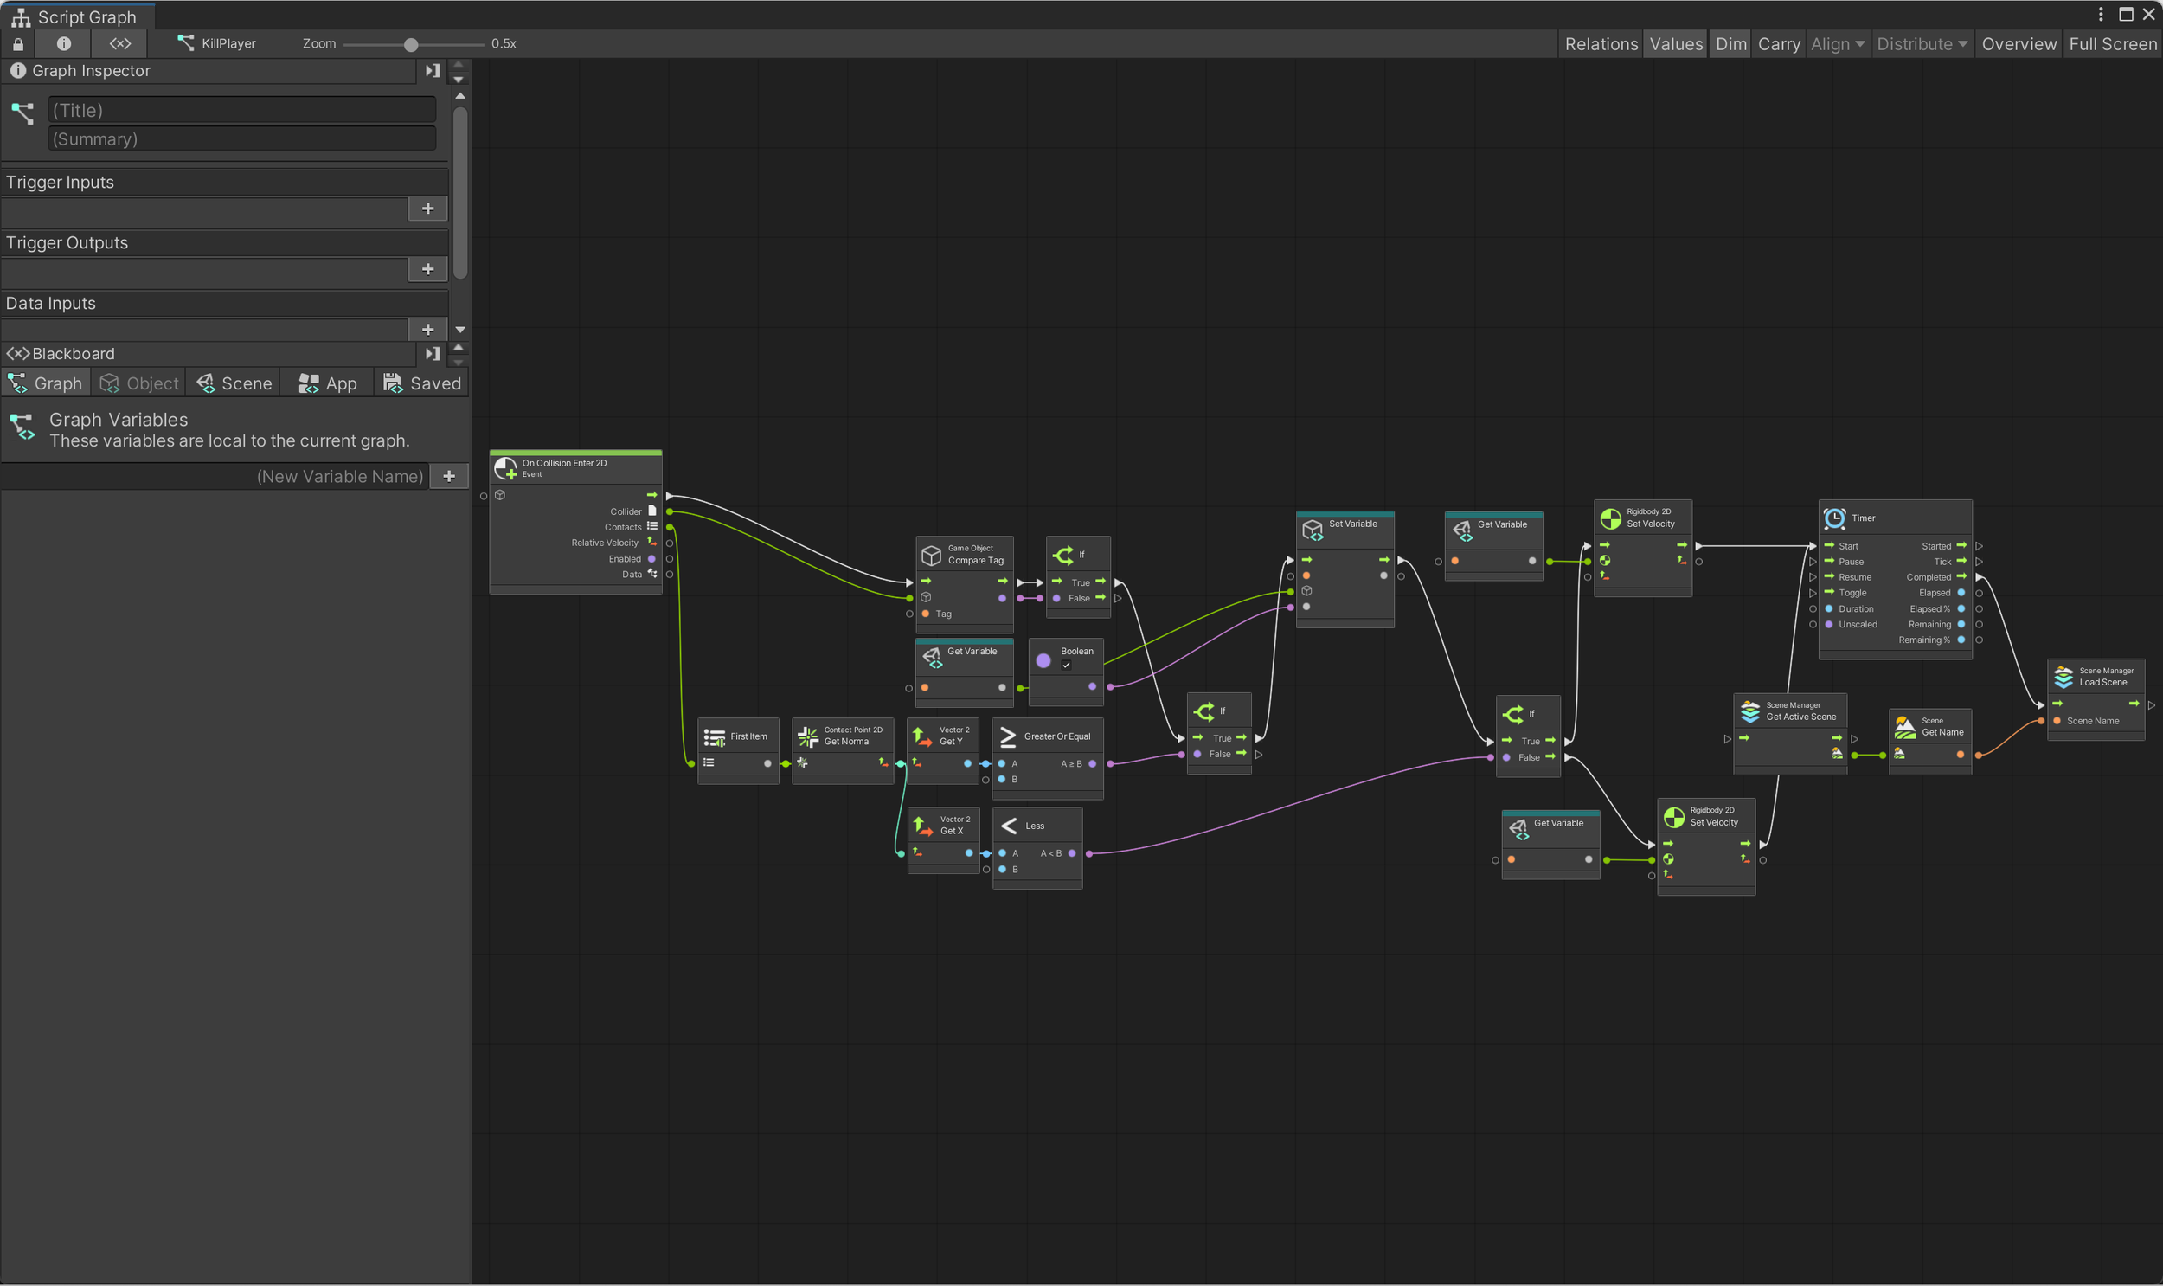Screen dimensions: 2163x1286
Task: Click the Contact Point 2D Get Normal icon
Action: coord(807,736)
